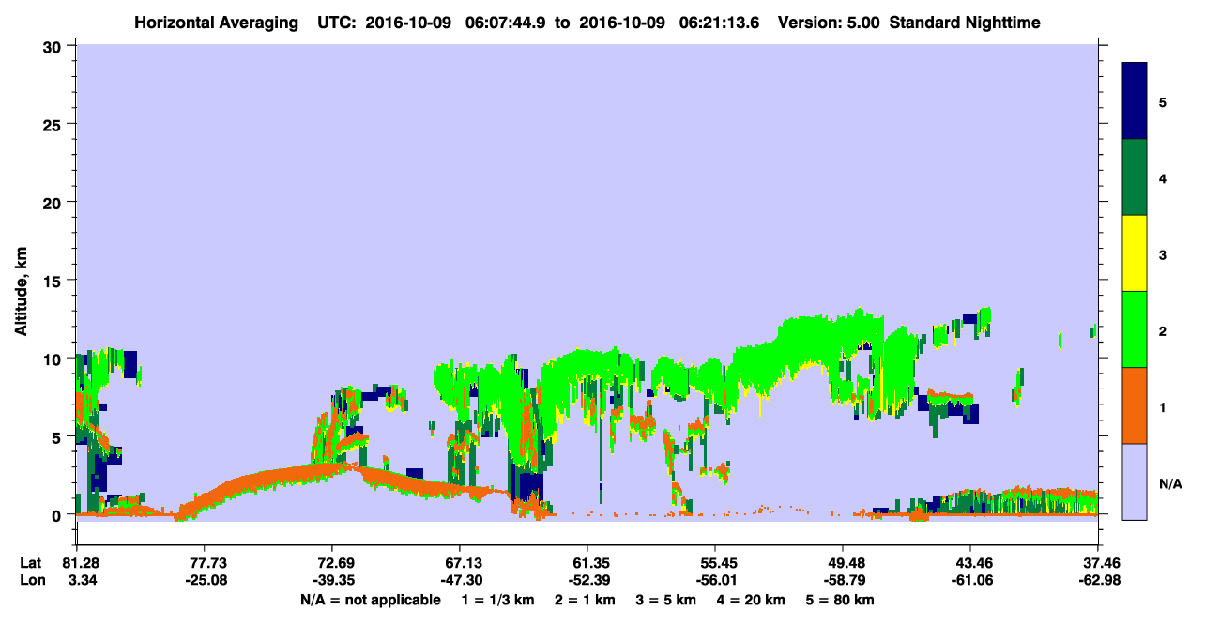Click the '2 = 1 km' legend note

click(587, 600)
